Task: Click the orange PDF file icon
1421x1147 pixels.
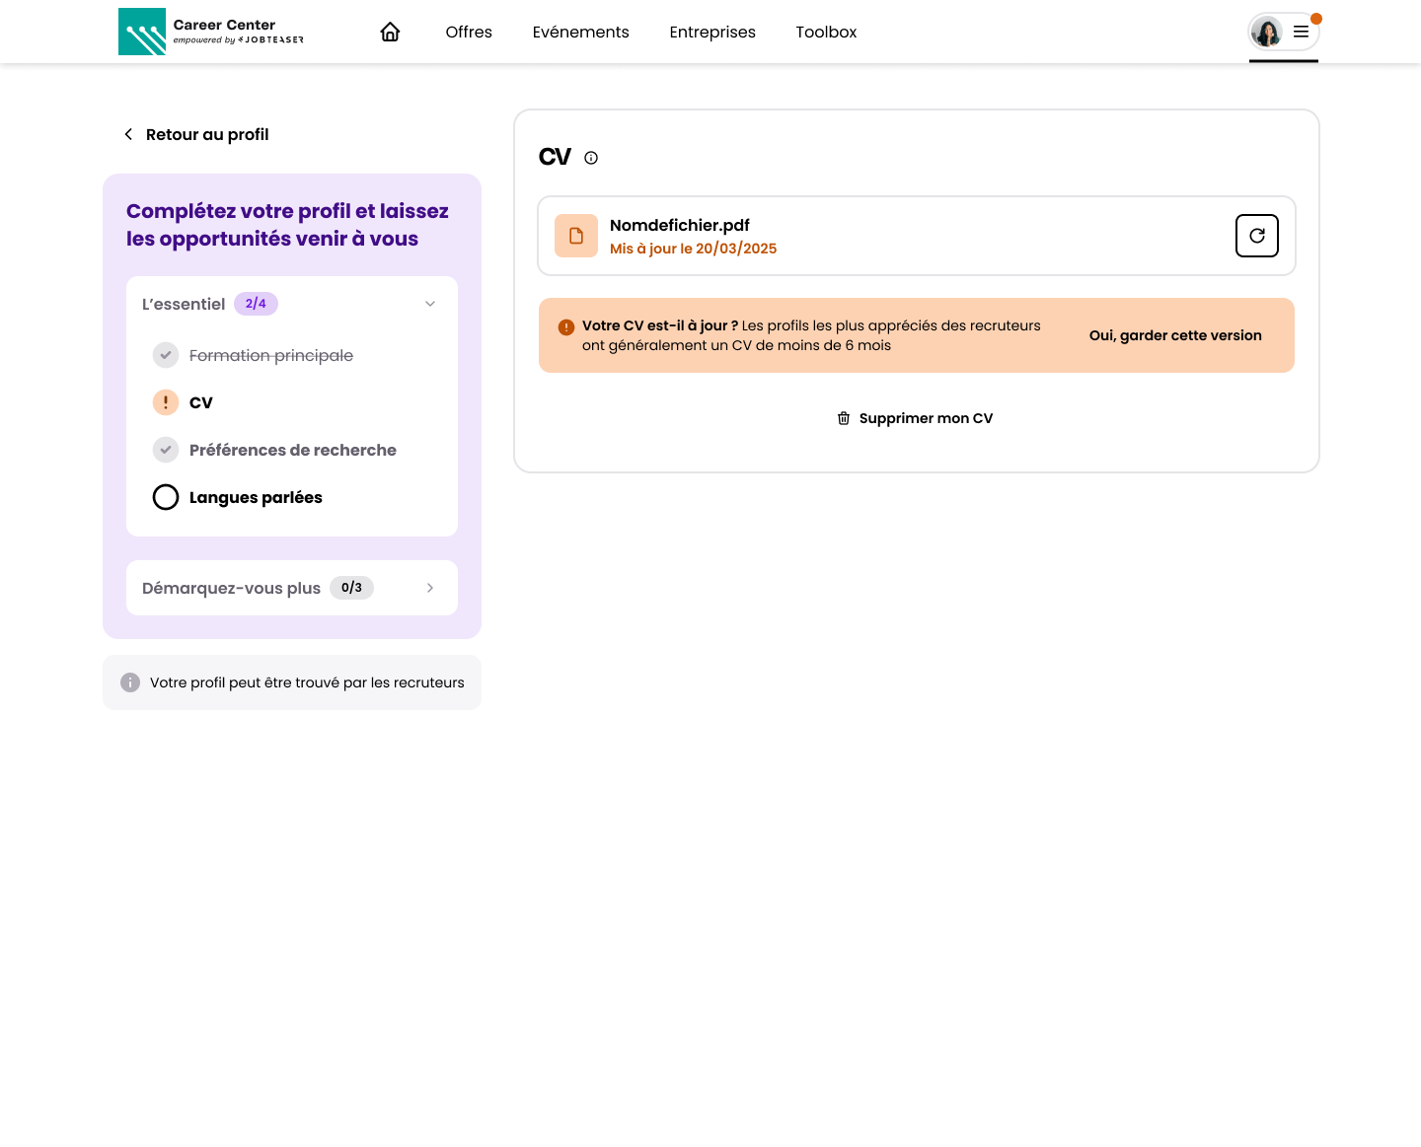Action: coord(576,236)
